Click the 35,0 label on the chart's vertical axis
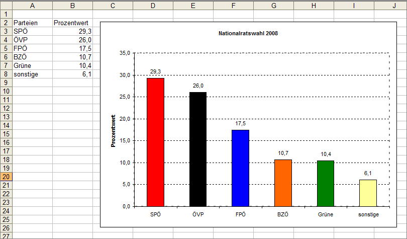 coord(124,53)
